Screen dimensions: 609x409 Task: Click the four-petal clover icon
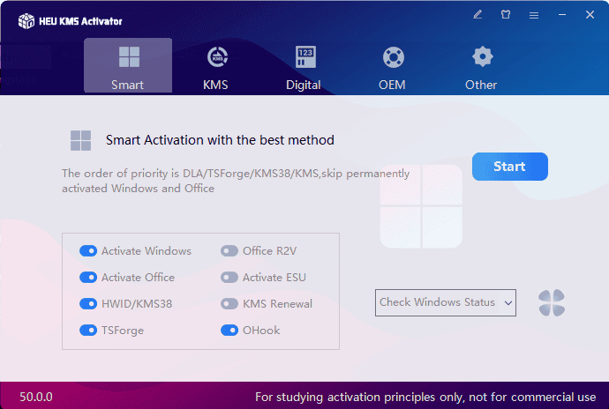[x=552, y=302]
